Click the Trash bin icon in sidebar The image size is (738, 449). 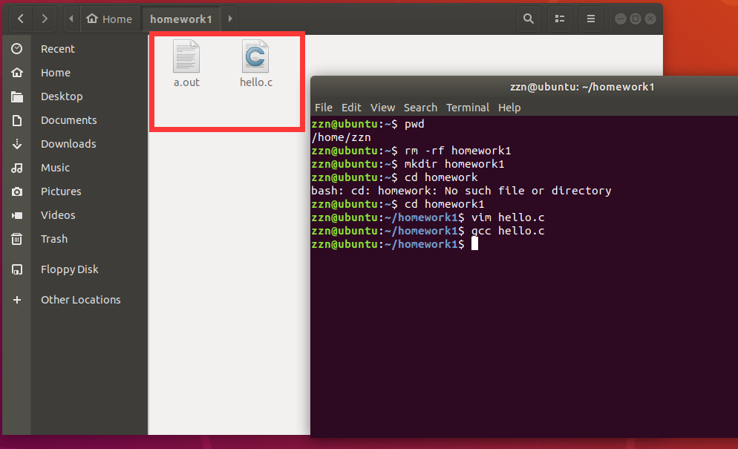coord(17,239)
